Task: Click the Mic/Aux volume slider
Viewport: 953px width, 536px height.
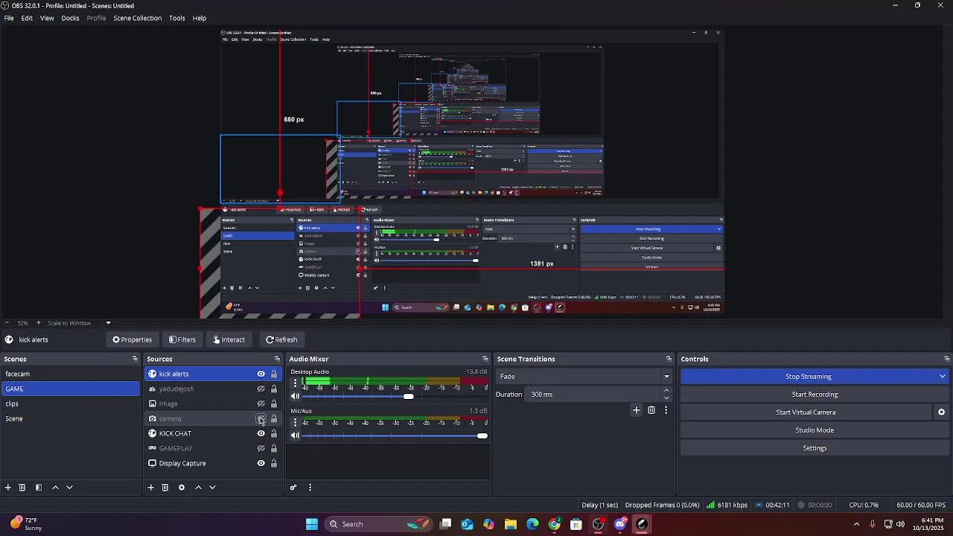Action: pos(395,435)
